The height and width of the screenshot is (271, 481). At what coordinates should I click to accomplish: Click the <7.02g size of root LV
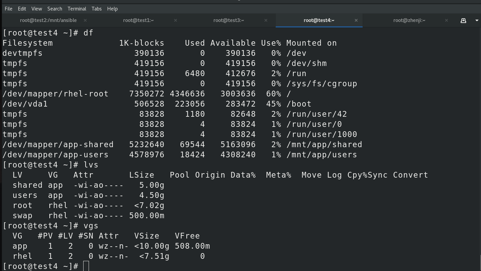point(149,205)
